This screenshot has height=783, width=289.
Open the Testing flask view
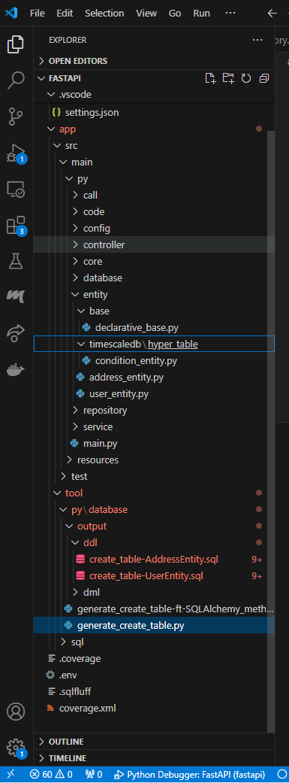pyautogui.click(x=16, y=262)
